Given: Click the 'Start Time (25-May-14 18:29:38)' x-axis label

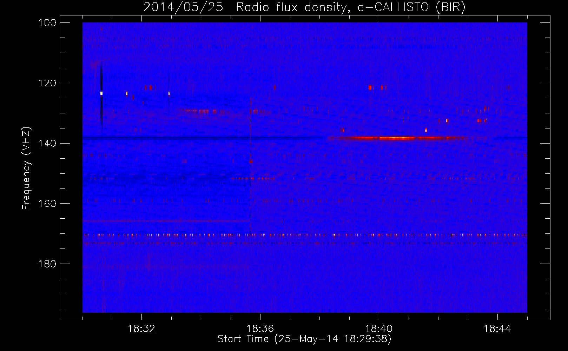Looking at the screenshot, I should (x=304, y=339).
